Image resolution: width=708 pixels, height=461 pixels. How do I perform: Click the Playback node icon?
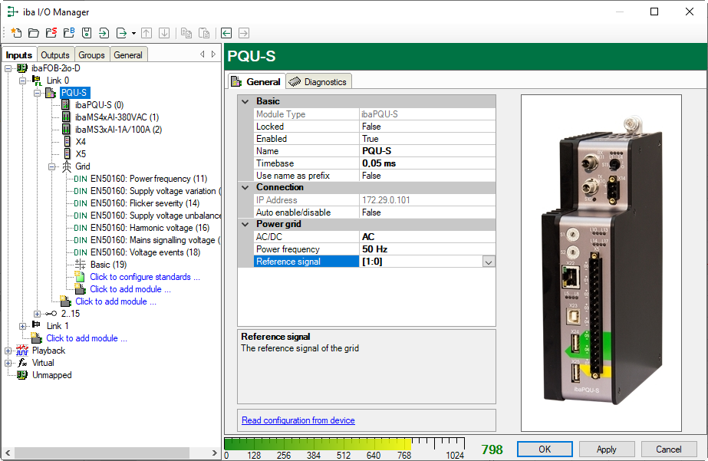pos(22,351)
